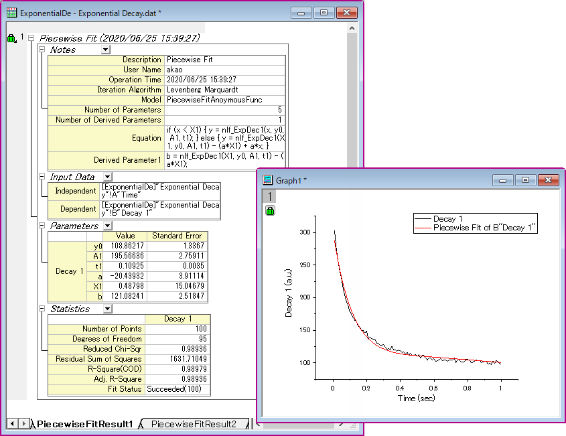Select the PiecewiseFitResult1 sheet tab
566x436 pixels.
coord(84,424)
